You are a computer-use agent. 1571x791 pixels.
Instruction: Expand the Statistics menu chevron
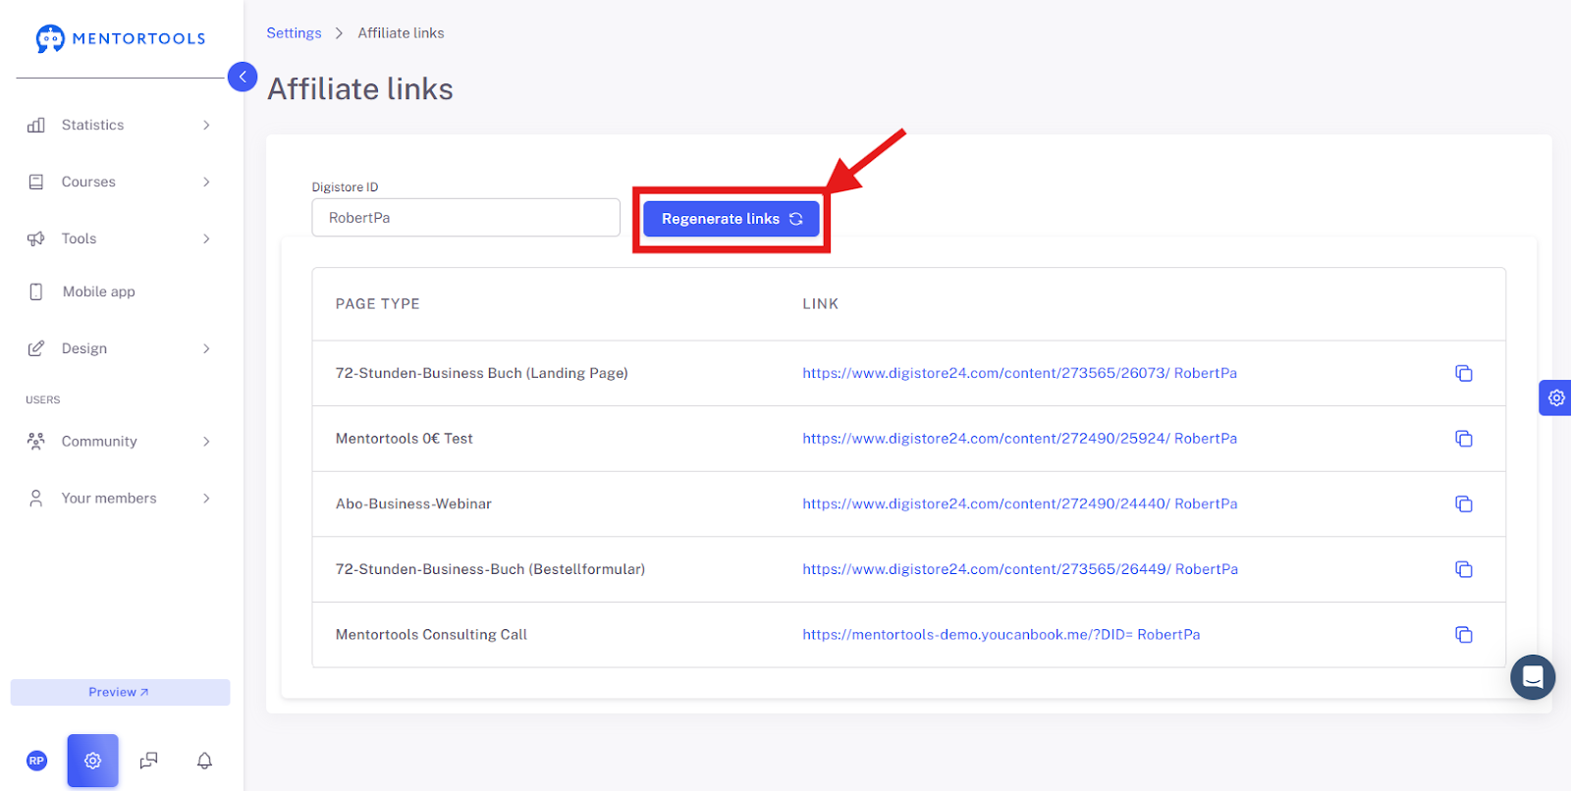(206, 125)
